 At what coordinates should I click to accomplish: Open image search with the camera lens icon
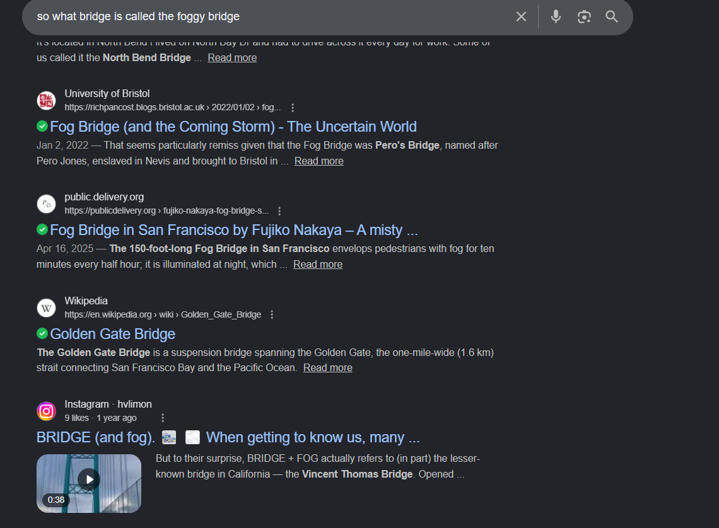(584, 17)
